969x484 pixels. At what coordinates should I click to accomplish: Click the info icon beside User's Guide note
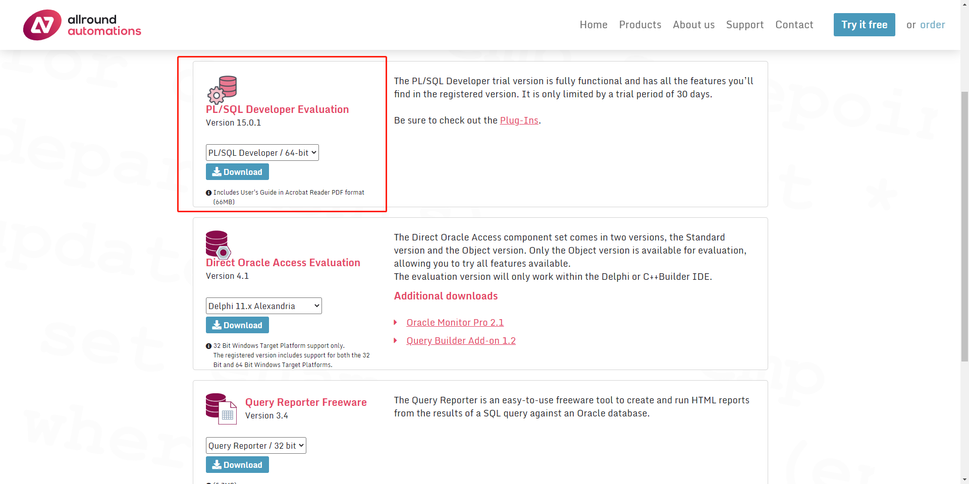click(208, 193)
